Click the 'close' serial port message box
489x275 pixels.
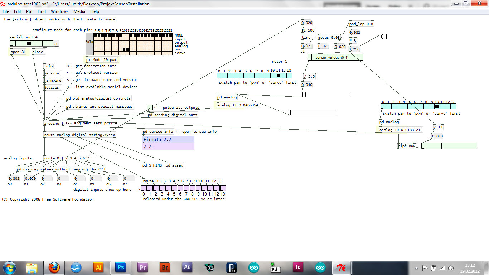[38, 52]
